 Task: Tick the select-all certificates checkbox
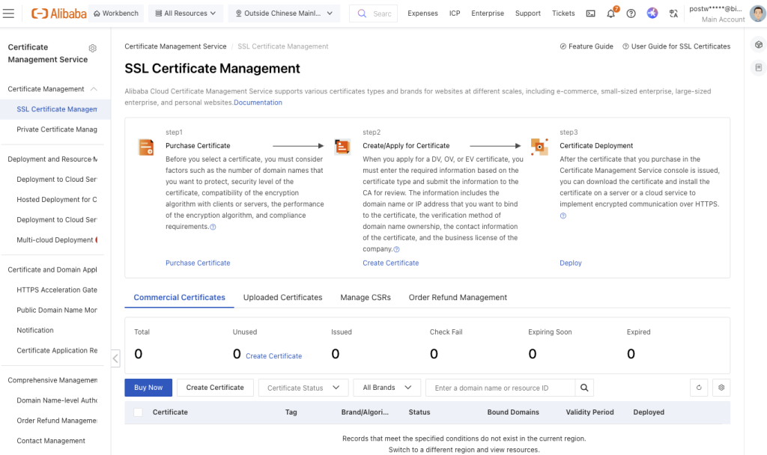(x=138, y=412)
